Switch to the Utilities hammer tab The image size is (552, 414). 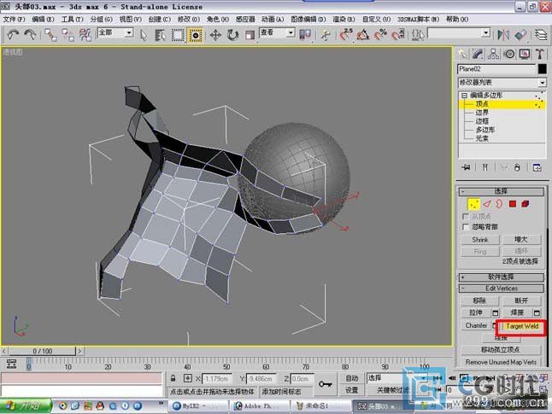(540, 54)
